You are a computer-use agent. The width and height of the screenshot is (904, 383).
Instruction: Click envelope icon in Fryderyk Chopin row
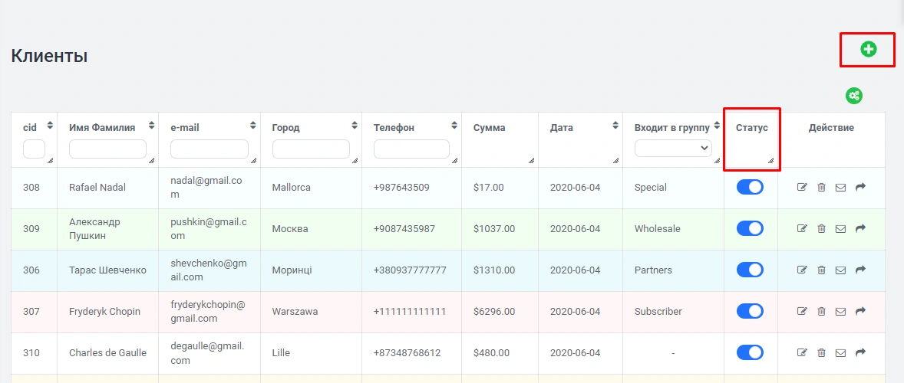(840, 312)
